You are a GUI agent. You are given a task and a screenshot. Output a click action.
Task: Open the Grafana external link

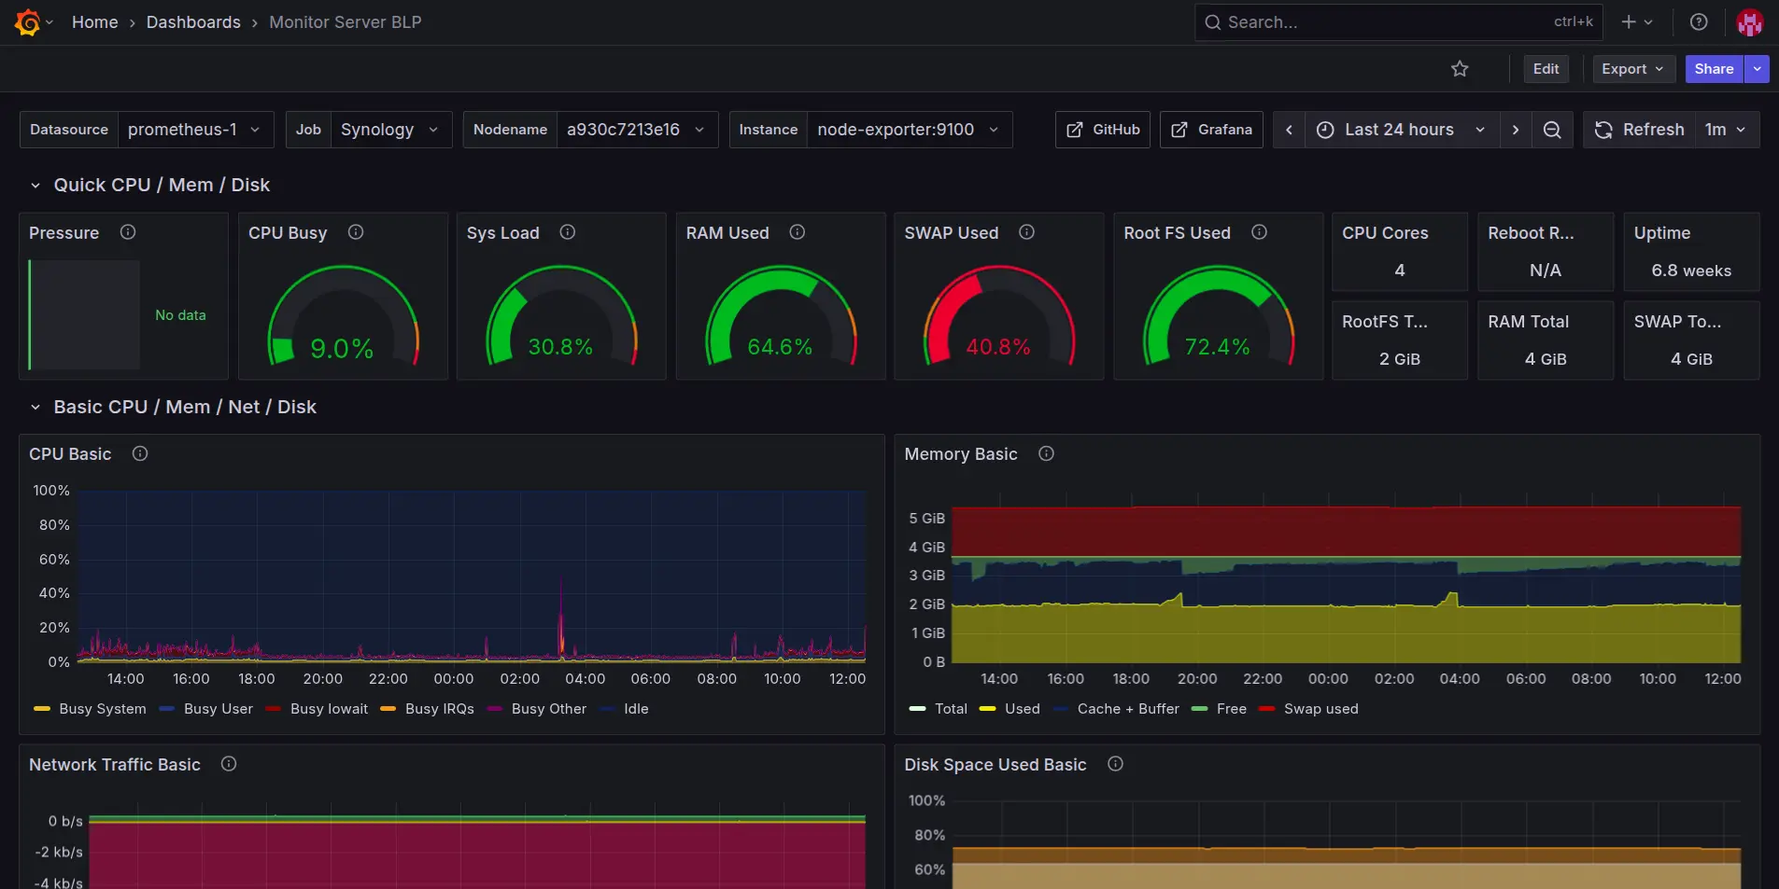pos(1211,130)
